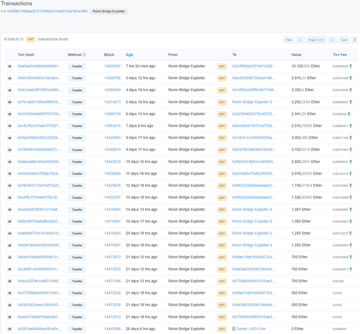
Task: Click green bulb icon beside fee 0.00164822
Action: [350, 221]
